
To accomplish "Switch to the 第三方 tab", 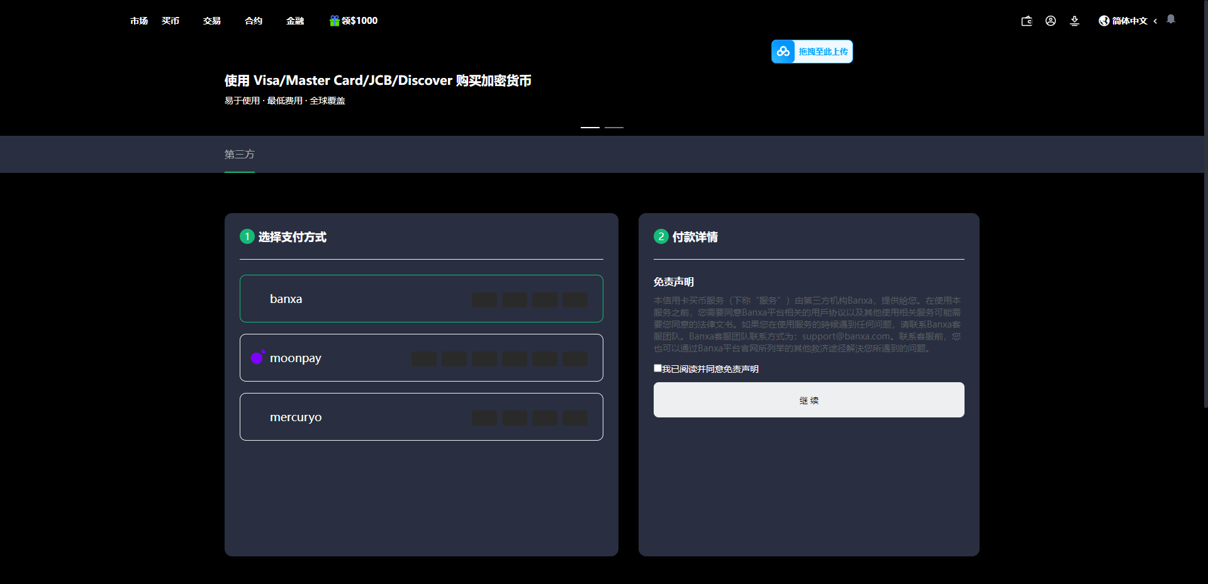I will (238, 154).
